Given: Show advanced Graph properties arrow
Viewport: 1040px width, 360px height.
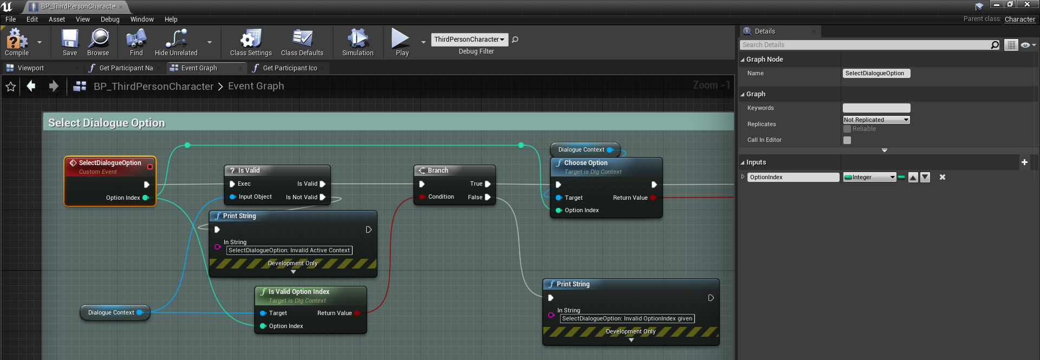Looking at the screenshot, I should (x=884, y=150).
